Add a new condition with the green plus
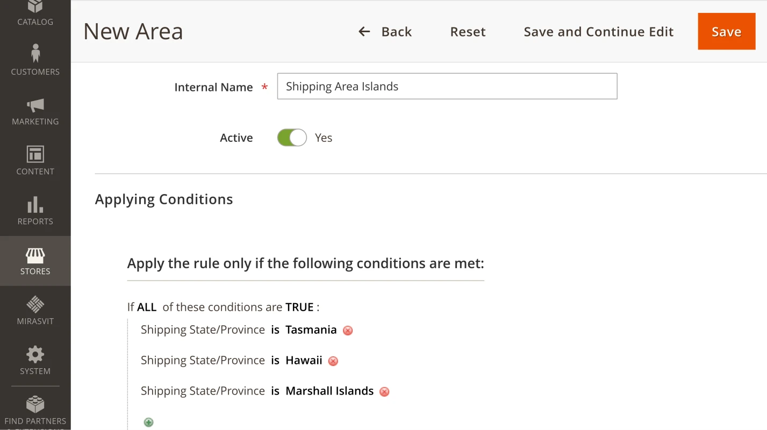 coord(149,422)
